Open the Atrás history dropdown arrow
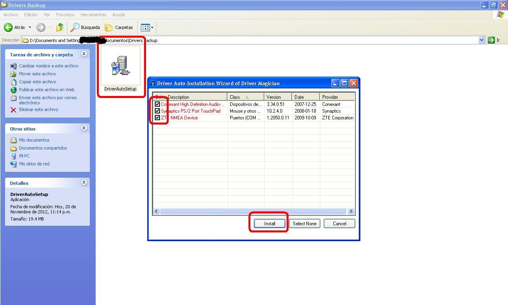 coord(30,27)
